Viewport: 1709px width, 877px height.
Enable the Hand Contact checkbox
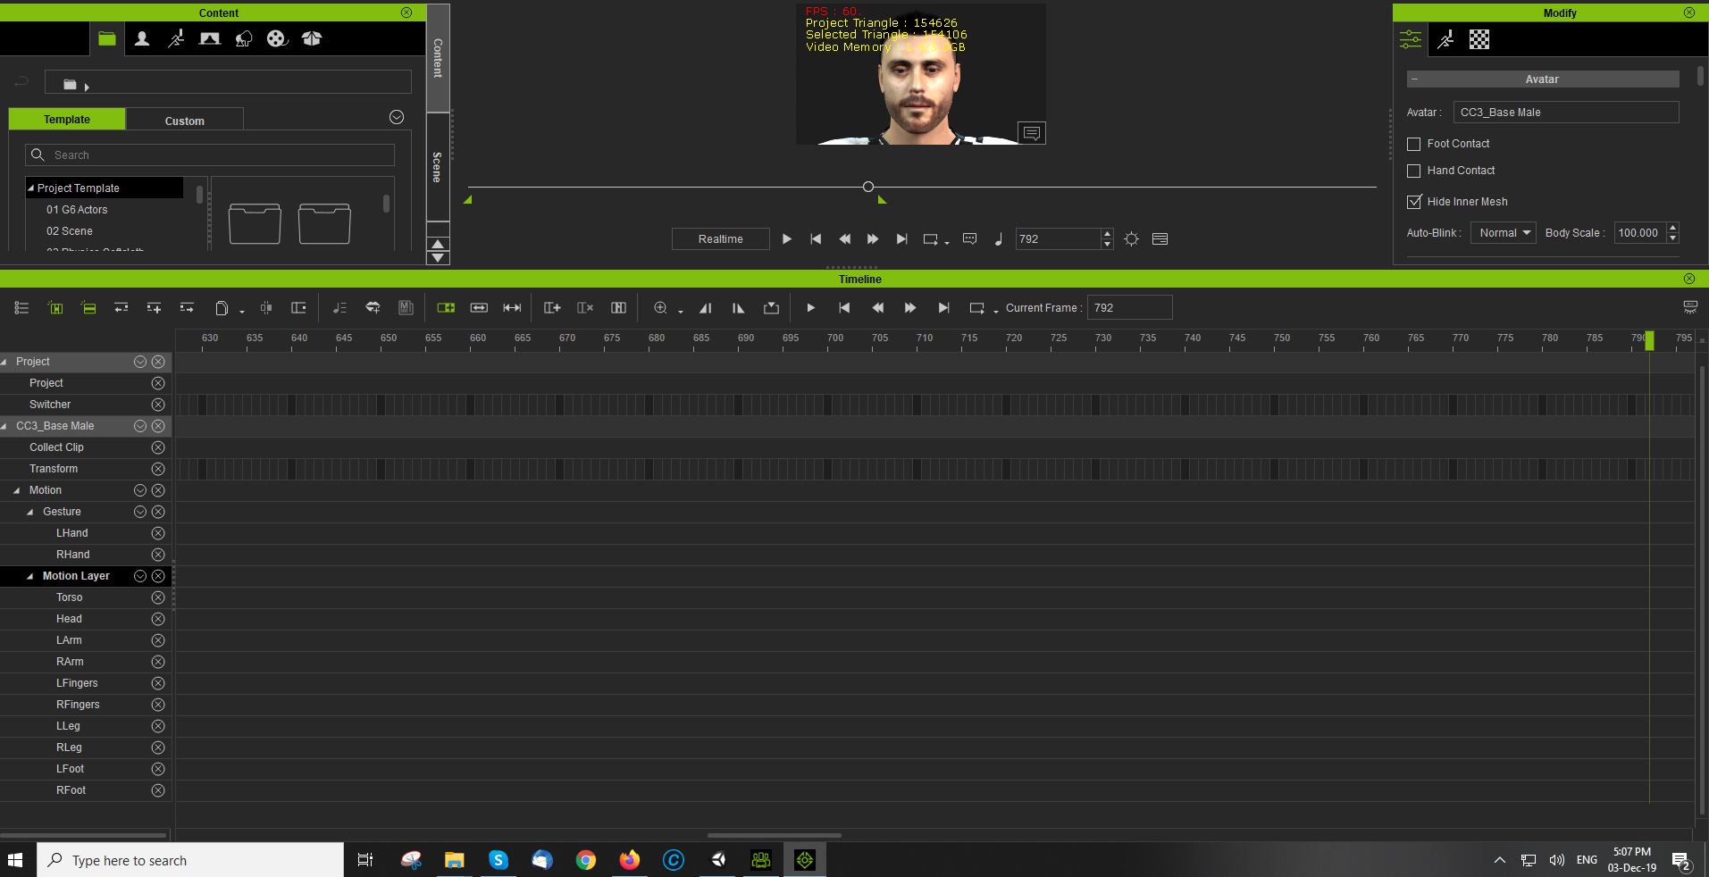1414,171
